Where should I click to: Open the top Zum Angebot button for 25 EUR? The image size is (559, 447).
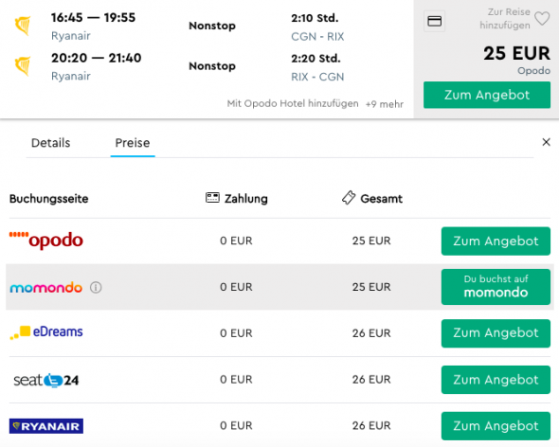[487, 95]
